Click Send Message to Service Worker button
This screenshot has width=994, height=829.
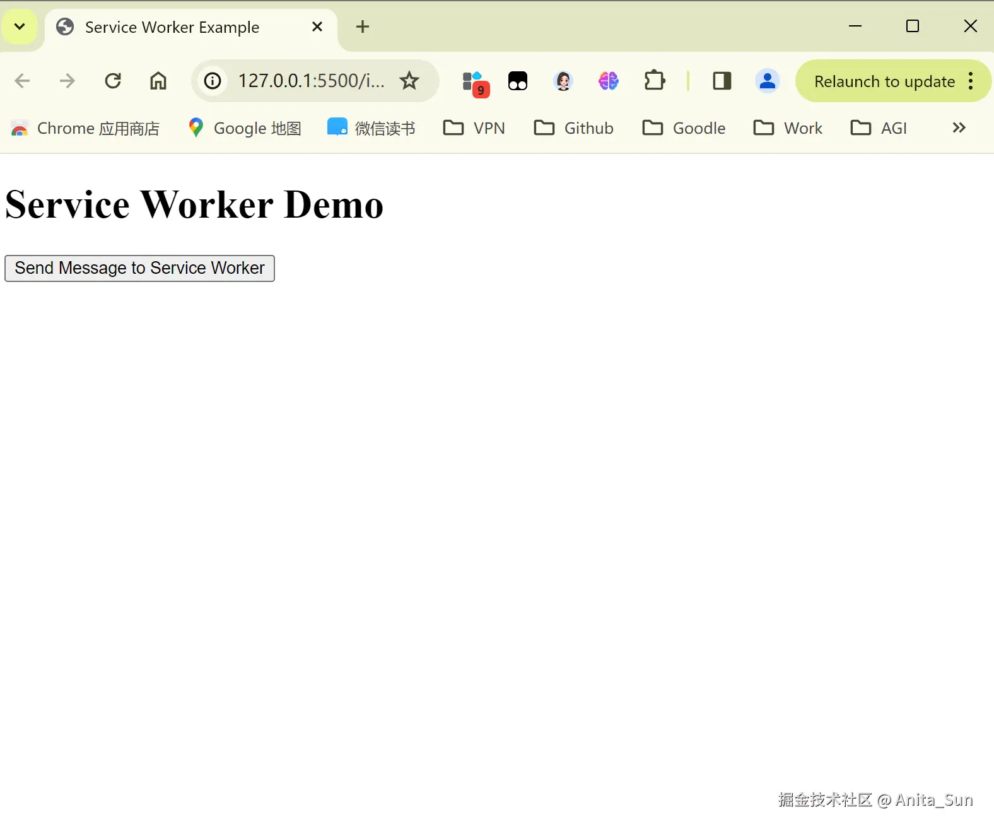pyautogui.click(x=139, y=268)
